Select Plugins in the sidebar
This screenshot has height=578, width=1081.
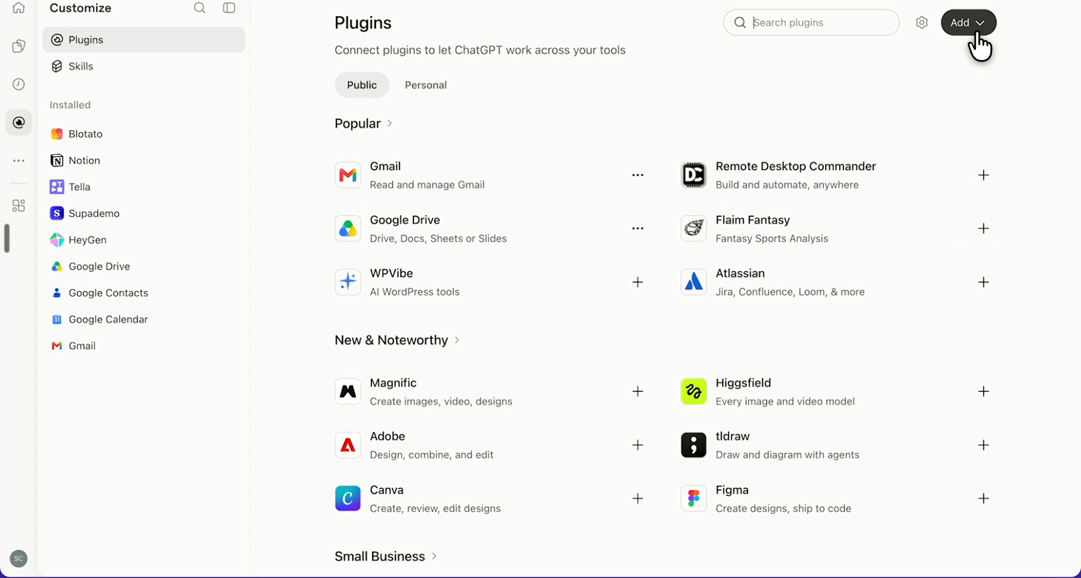click(x=143, y=40)
